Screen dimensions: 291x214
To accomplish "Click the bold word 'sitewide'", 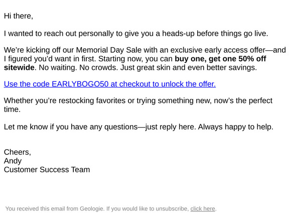I will click(x=19, y=67).
